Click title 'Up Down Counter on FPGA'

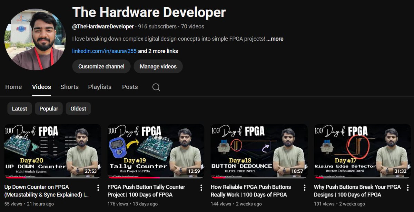(47, 191)
